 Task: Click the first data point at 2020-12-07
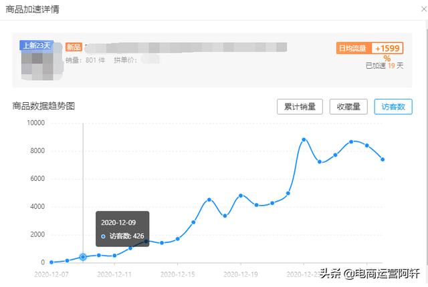[x=51, y=262]
